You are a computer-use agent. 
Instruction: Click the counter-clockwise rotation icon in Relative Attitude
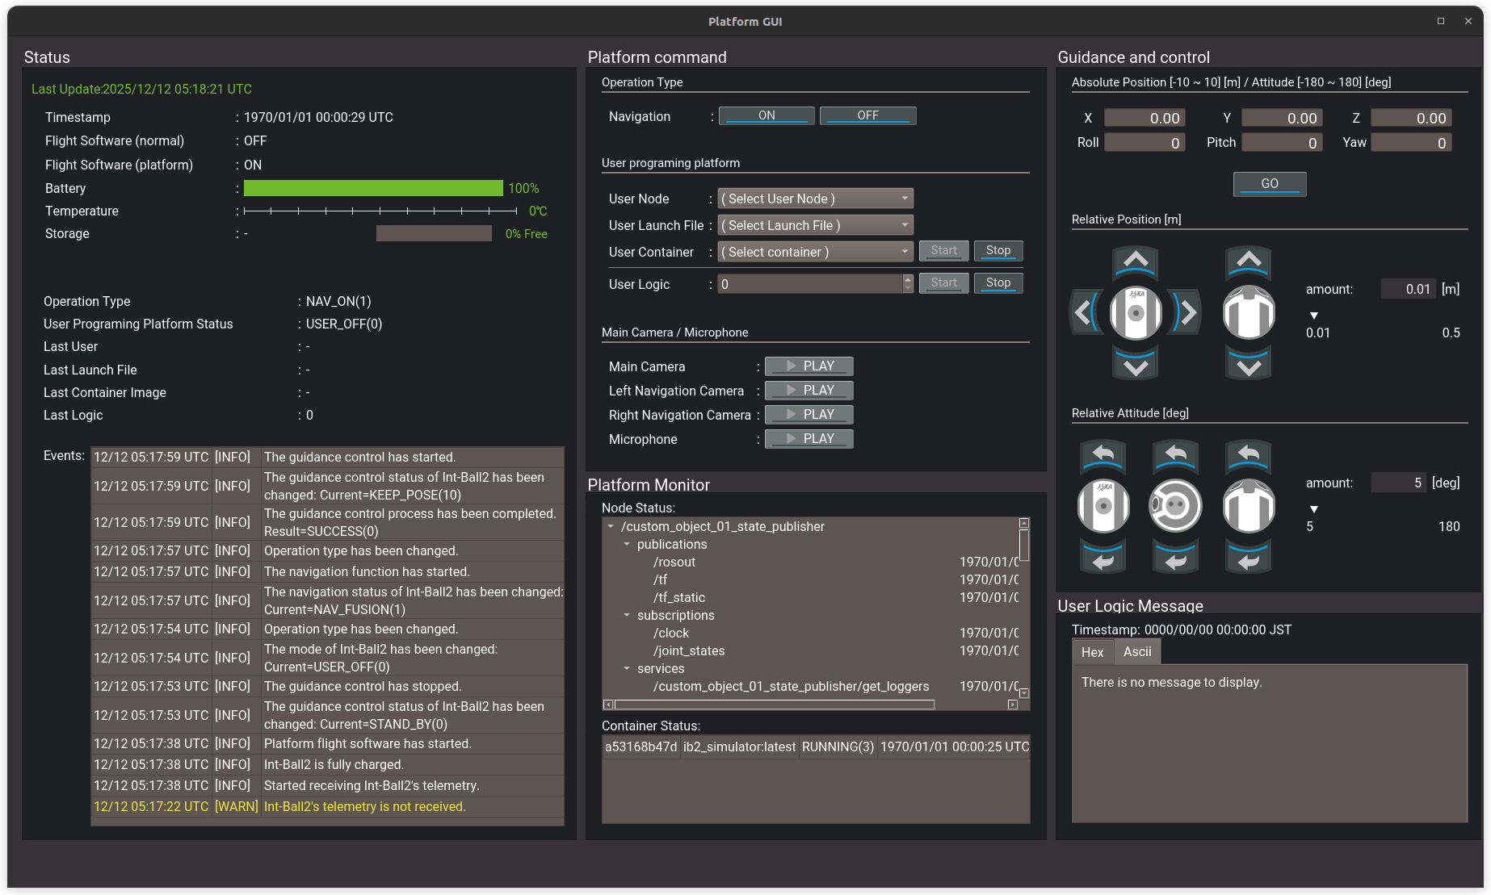click(x=1102, y=456)
